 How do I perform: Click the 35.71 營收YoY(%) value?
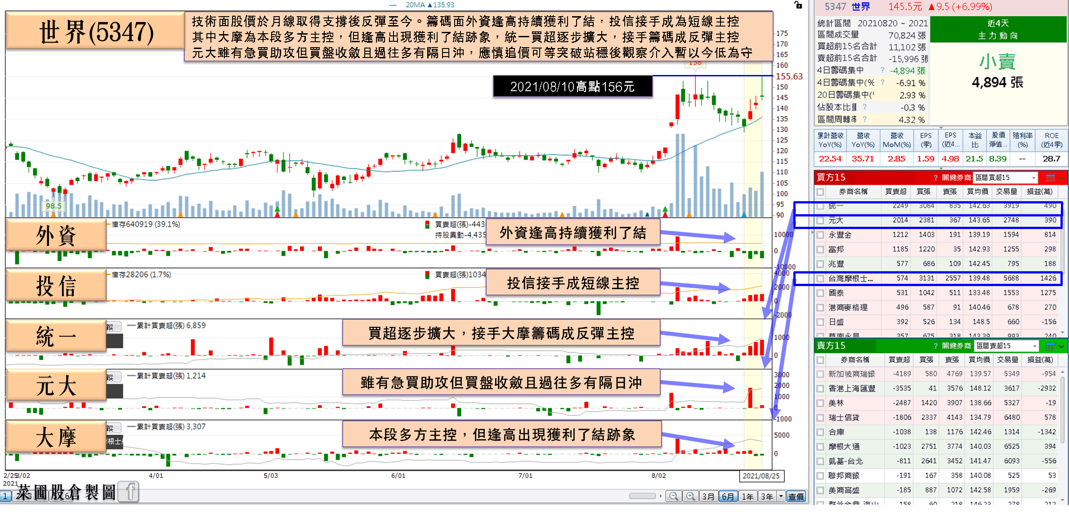[863, 159]
